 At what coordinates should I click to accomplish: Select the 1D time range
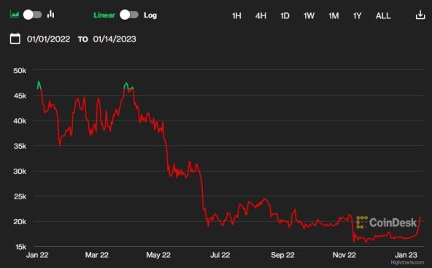[x=285, y=16]
